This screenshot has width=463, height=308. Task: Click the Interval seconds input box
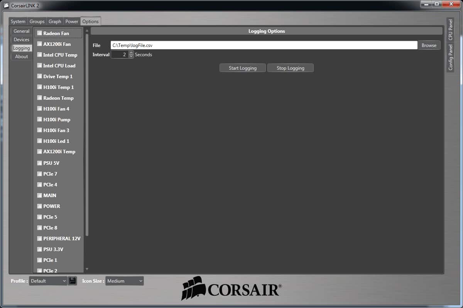coord(120,55)
